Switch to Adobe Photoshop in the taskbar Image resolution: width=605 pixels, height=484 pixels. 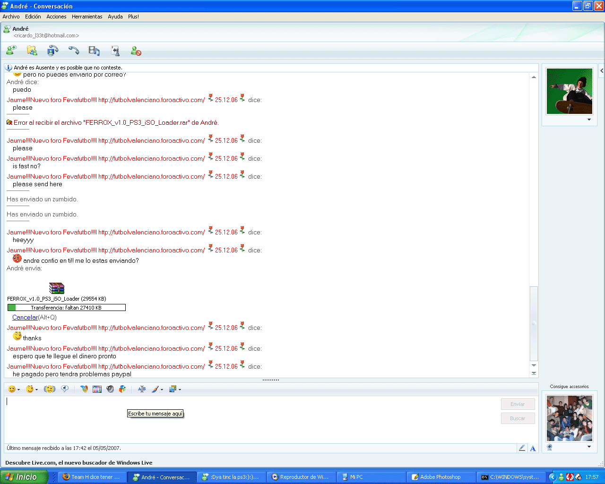pos(441,477)
